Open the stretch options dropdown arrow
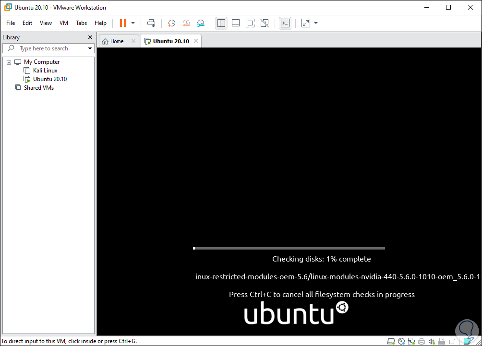 (x=316, y=23)
